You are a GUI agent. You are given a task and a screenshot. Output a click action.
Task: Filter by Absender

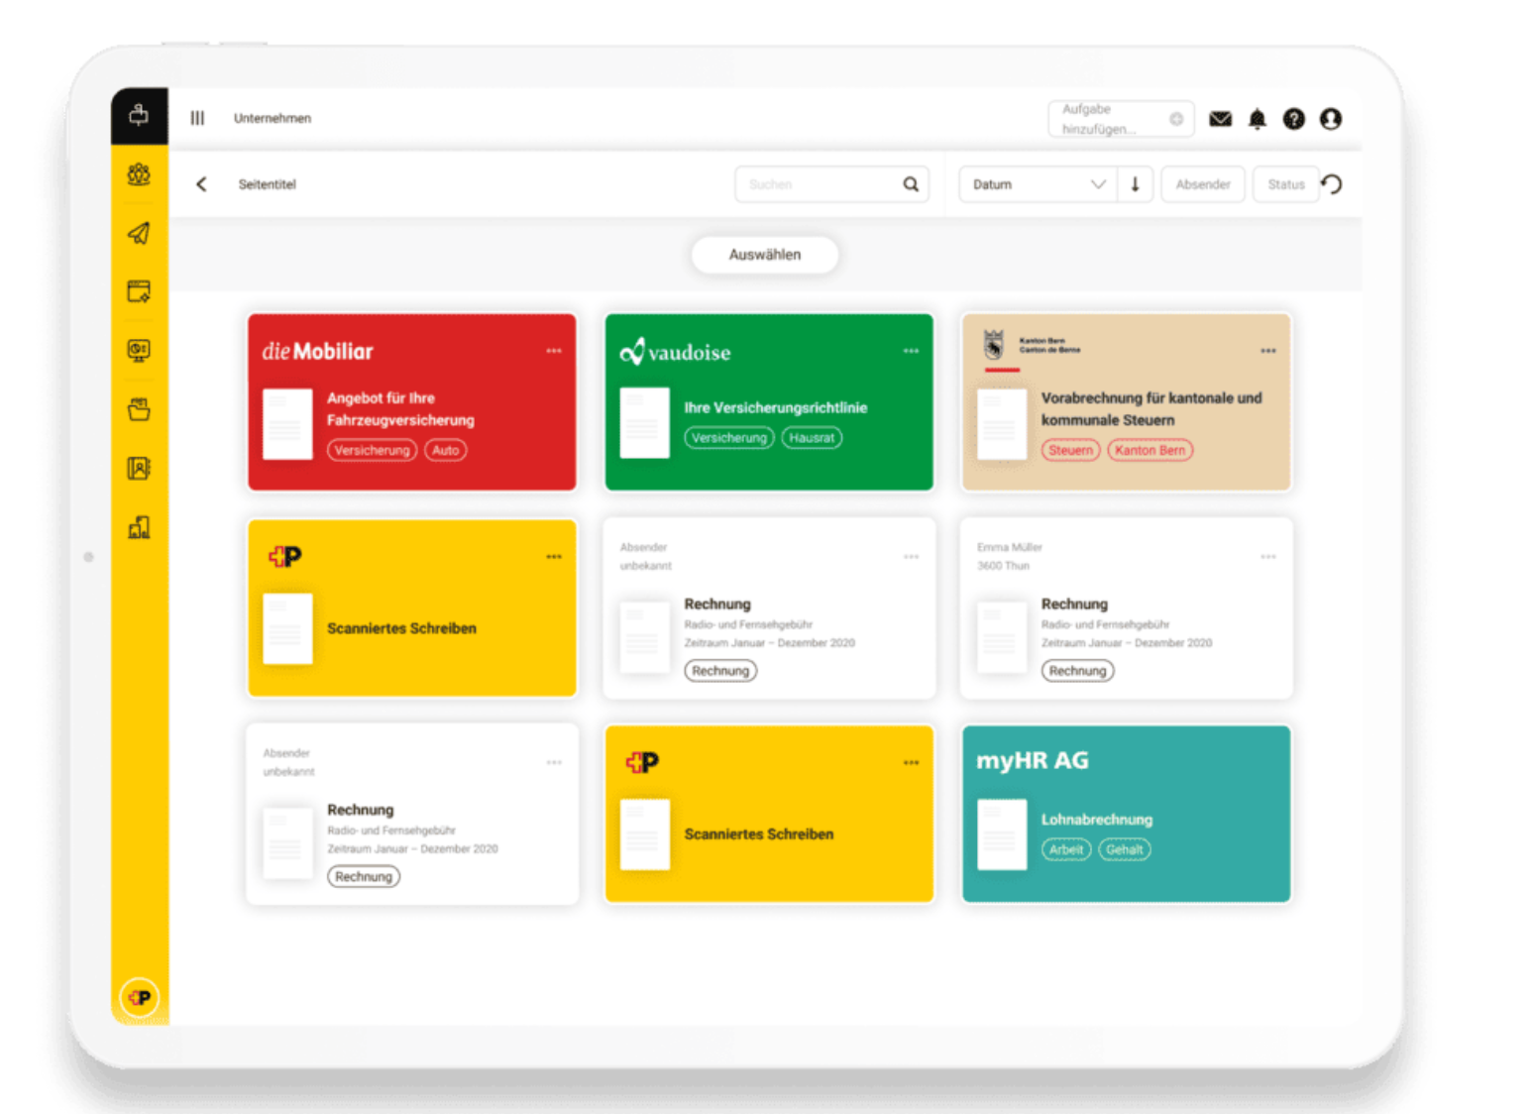[1203, 184]
